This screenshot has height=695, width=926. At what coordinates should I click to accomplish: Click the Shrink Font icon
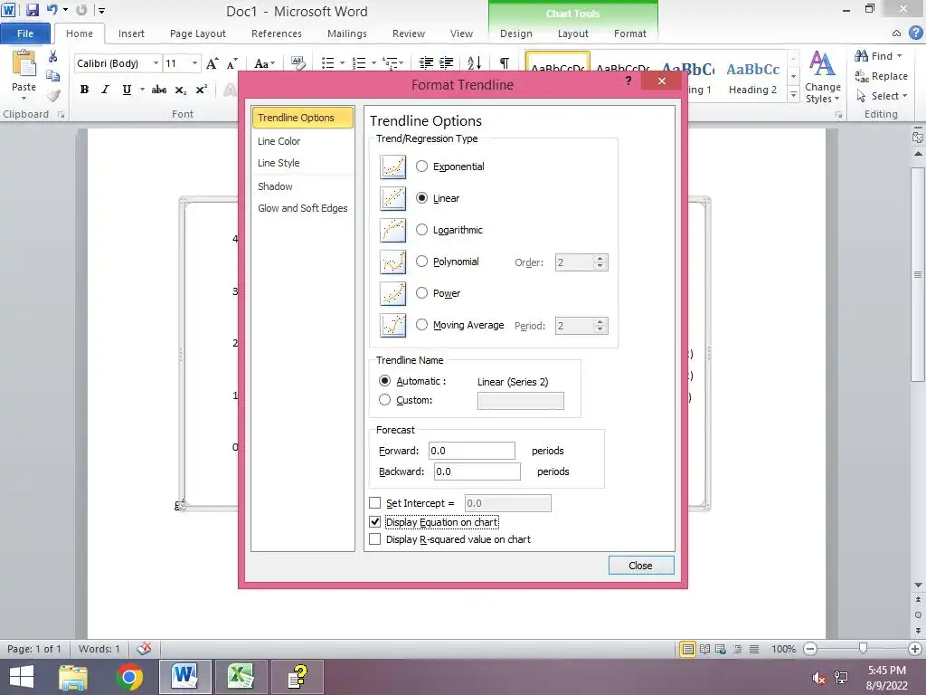[232, 63]
